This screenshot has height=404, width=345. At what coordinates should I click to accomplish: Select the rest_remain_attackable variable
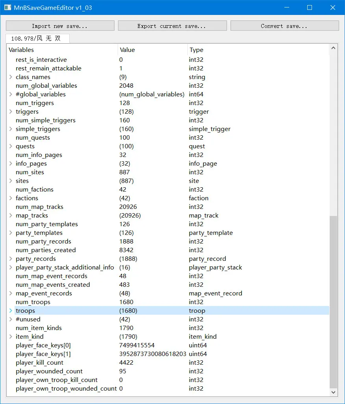[168, 68]
